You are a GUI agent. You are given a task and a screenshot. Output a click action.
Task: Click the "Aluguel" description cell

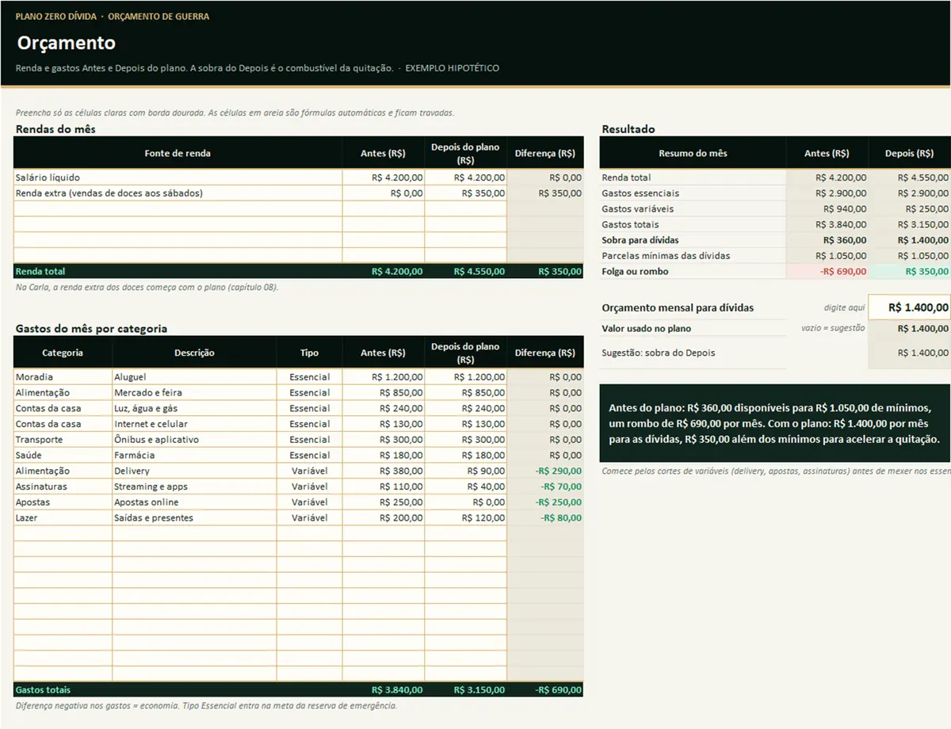[194, 377]
